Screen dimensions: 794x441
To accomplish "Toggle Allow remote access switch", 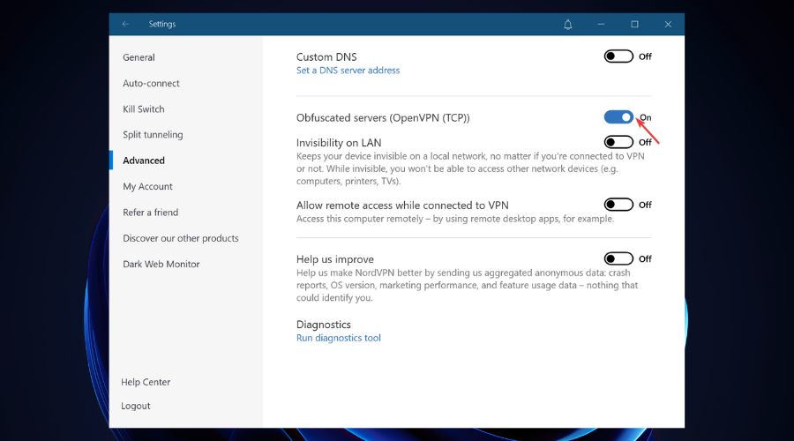I will (x=618, y=205).
